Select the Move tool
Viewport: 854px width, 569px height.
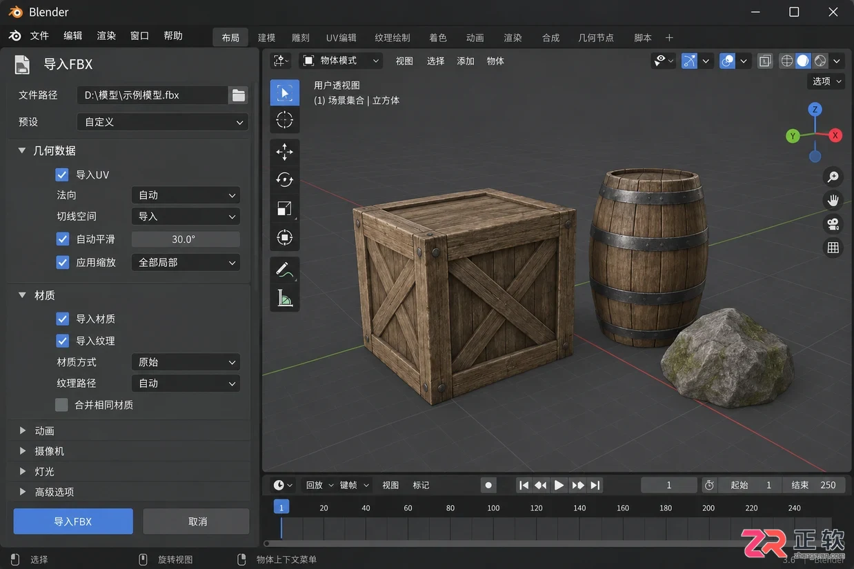pyautogui.click(x=284, y=152)
